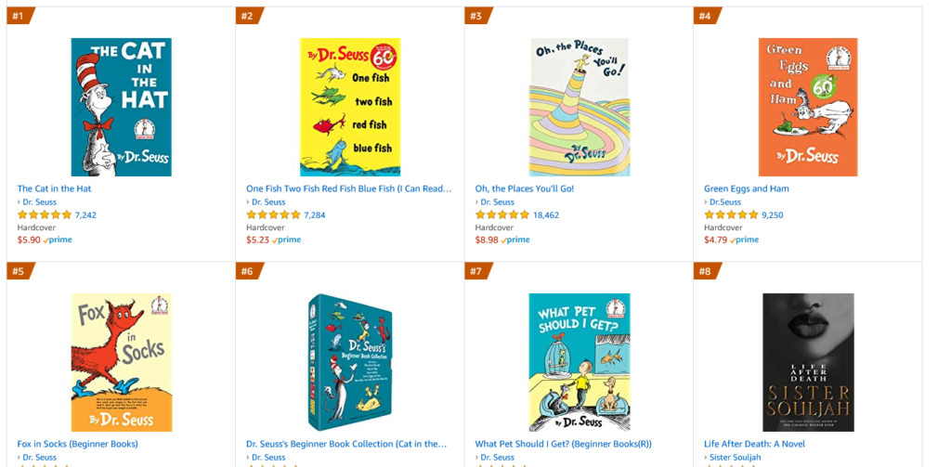Open The Cat in the Hat title link
This screenshot has height=467, width=951.
54,188
